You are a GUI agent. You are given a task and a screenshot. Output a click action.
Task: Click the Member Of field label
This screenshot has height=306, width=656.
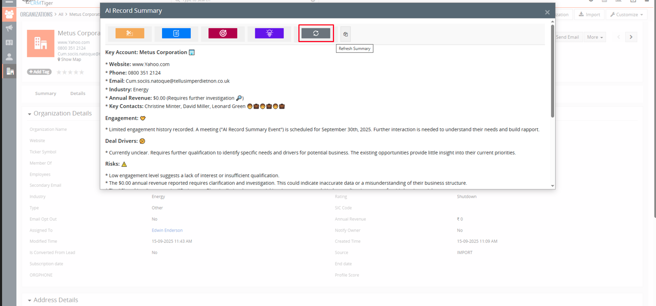42,163
